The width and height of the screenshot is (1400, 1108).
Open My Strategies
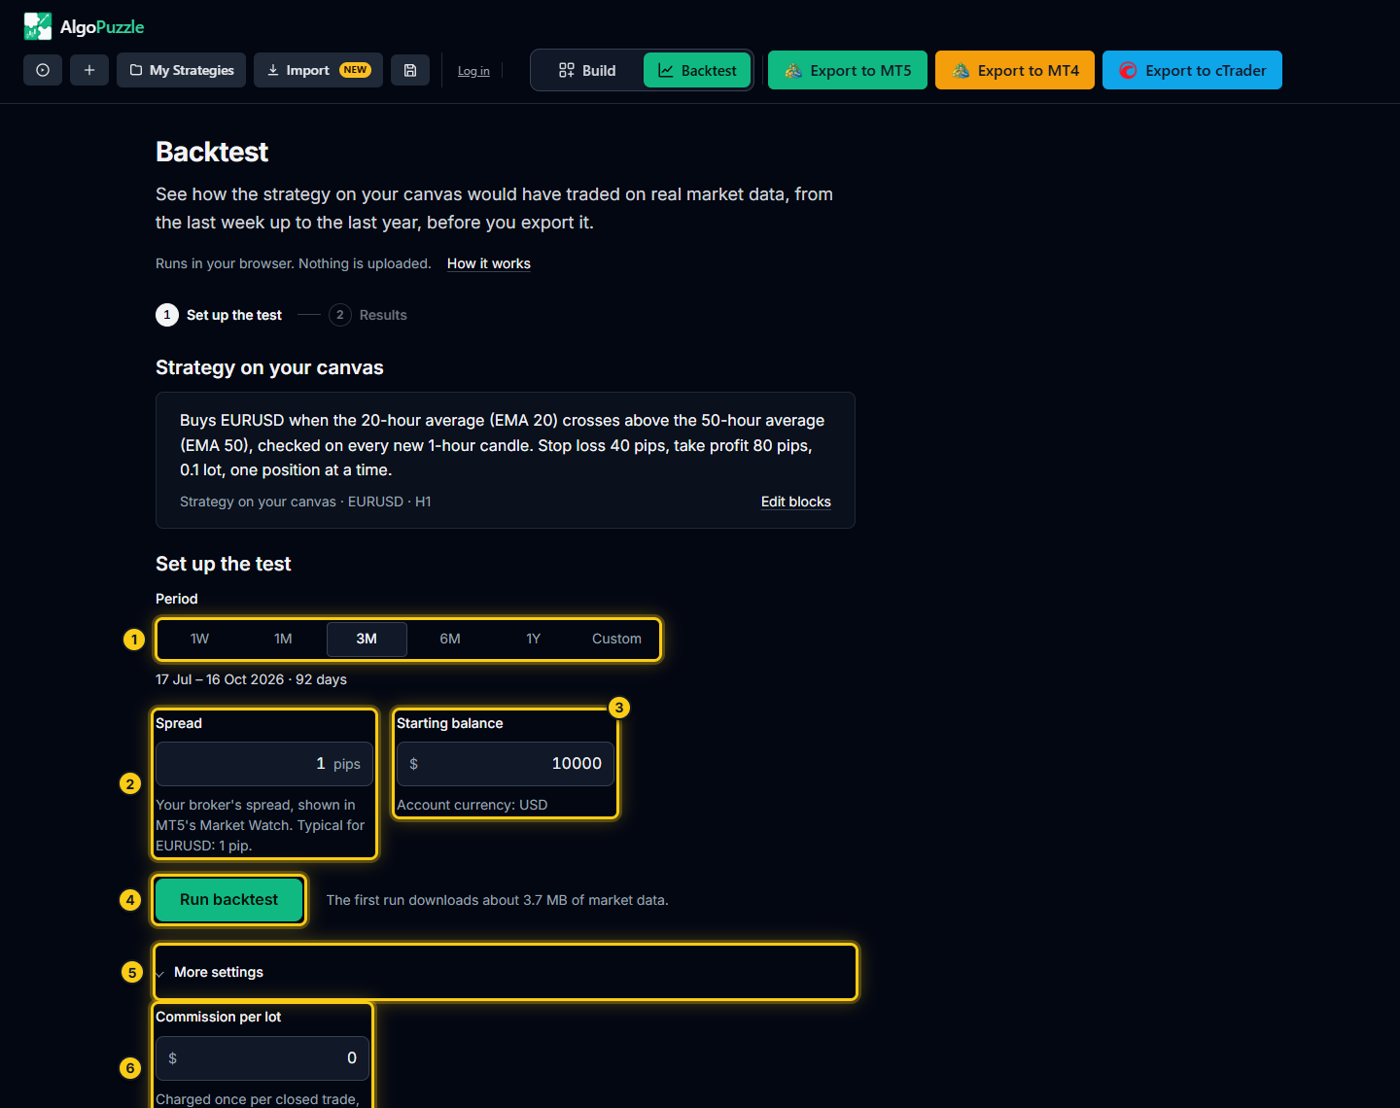click(182, 70)
